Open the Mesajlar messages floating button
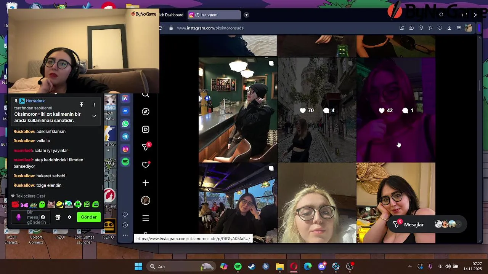 tap(426, 225)
